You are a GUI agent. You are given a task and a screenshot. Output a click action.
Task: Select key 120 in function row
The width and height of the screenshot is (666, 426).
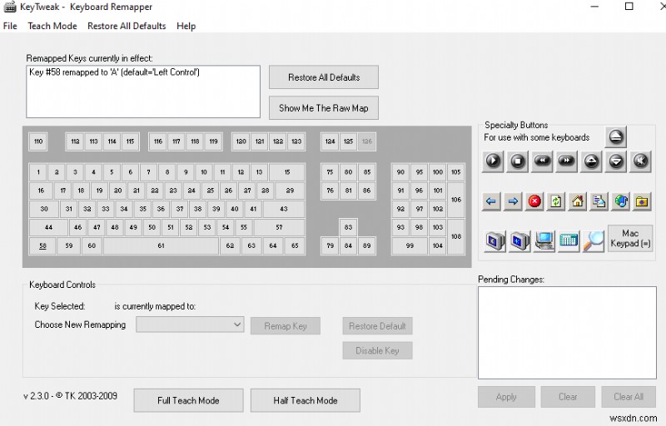click(241, 141)
